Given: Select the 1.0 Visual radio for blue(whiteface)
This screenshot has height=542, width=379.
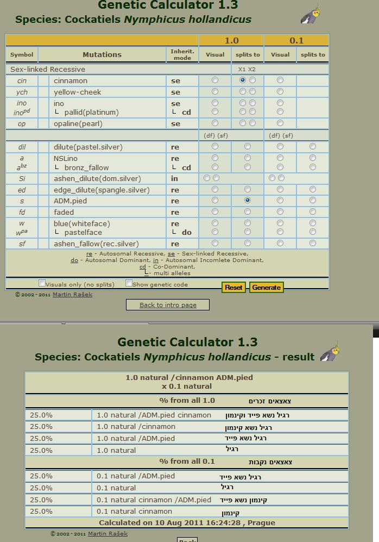Looking at the screenshot, I should (x=215, y=223).
